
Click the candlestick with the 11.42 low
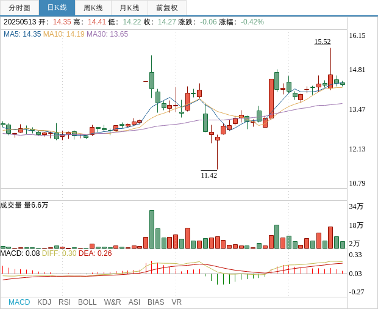point(218,139)
